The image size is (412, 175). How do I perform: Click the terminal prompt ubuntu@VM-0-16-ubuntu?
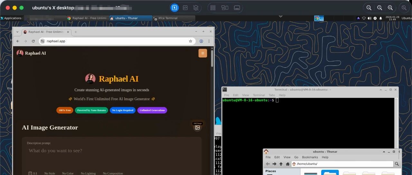(x=248, y=100)
